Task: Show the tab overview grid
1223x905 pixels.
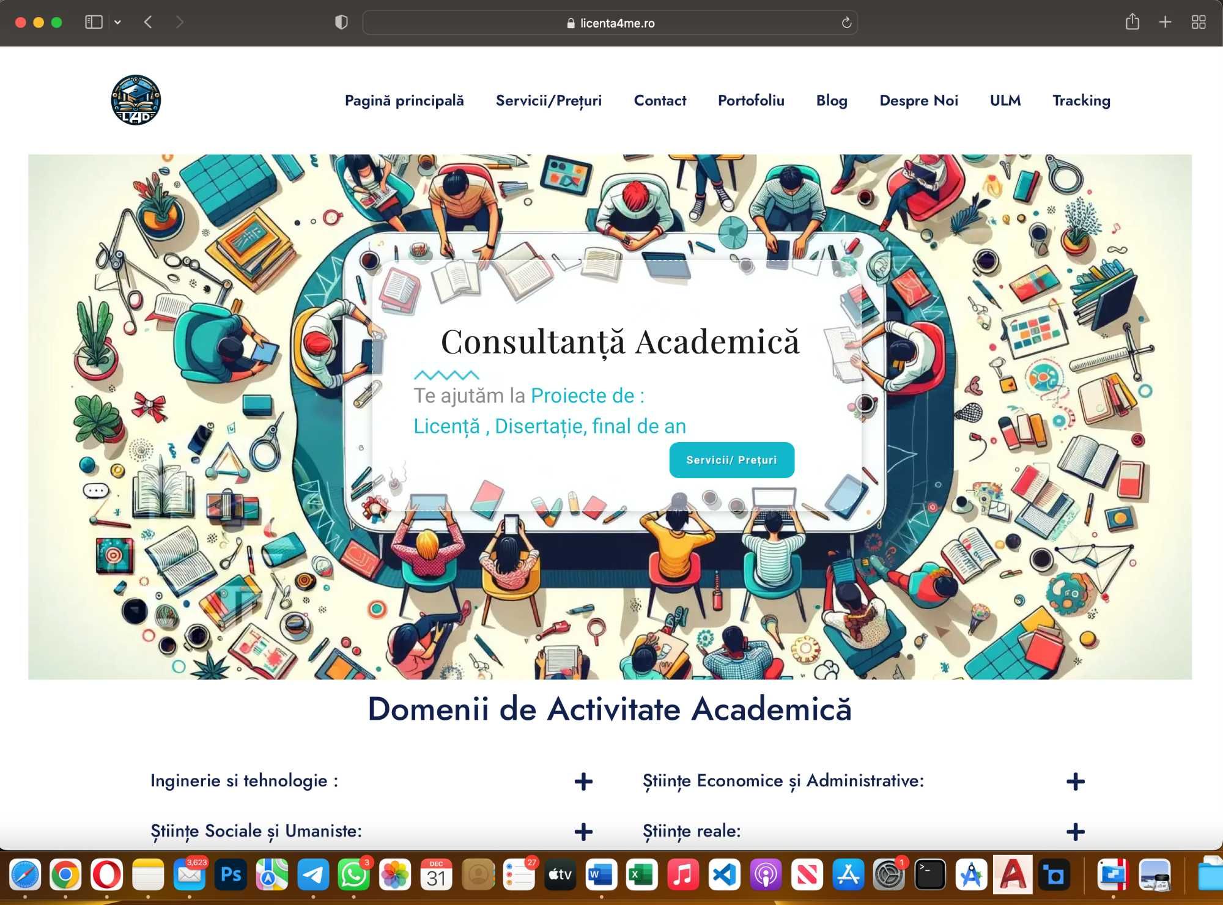Action: [1199, 23]
